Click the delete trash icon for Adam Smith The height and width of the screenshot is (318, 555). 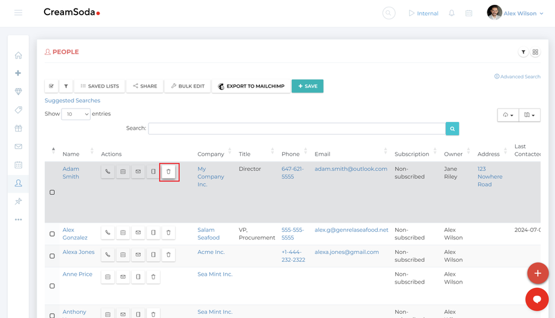coord(168,172)
